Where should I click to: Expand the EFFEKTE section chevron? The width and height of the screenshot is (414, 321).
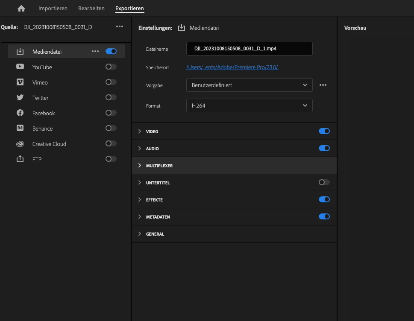tap(140, 200)
